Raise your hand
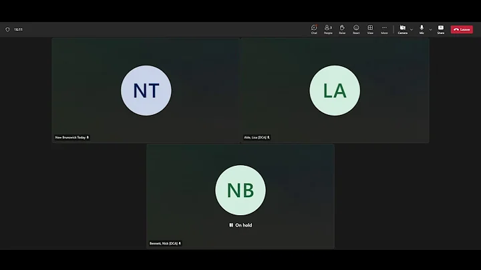This screenshot has height=270, width=481. pos(342,29)
